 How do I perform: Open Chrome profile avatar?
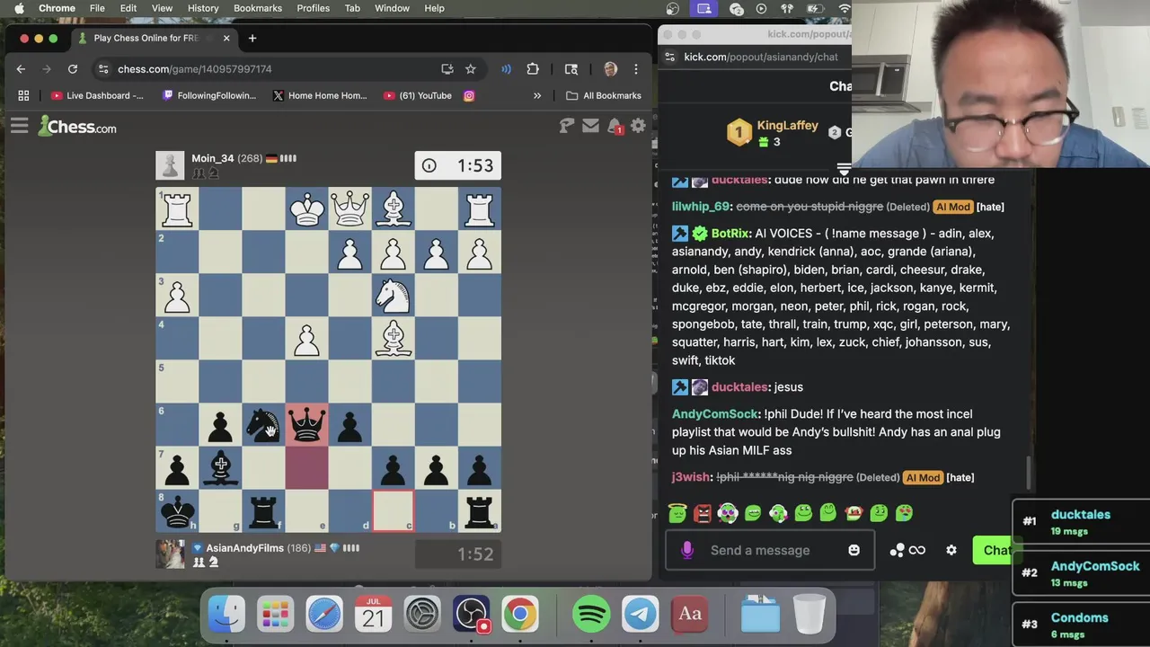(x=610, y=69)
